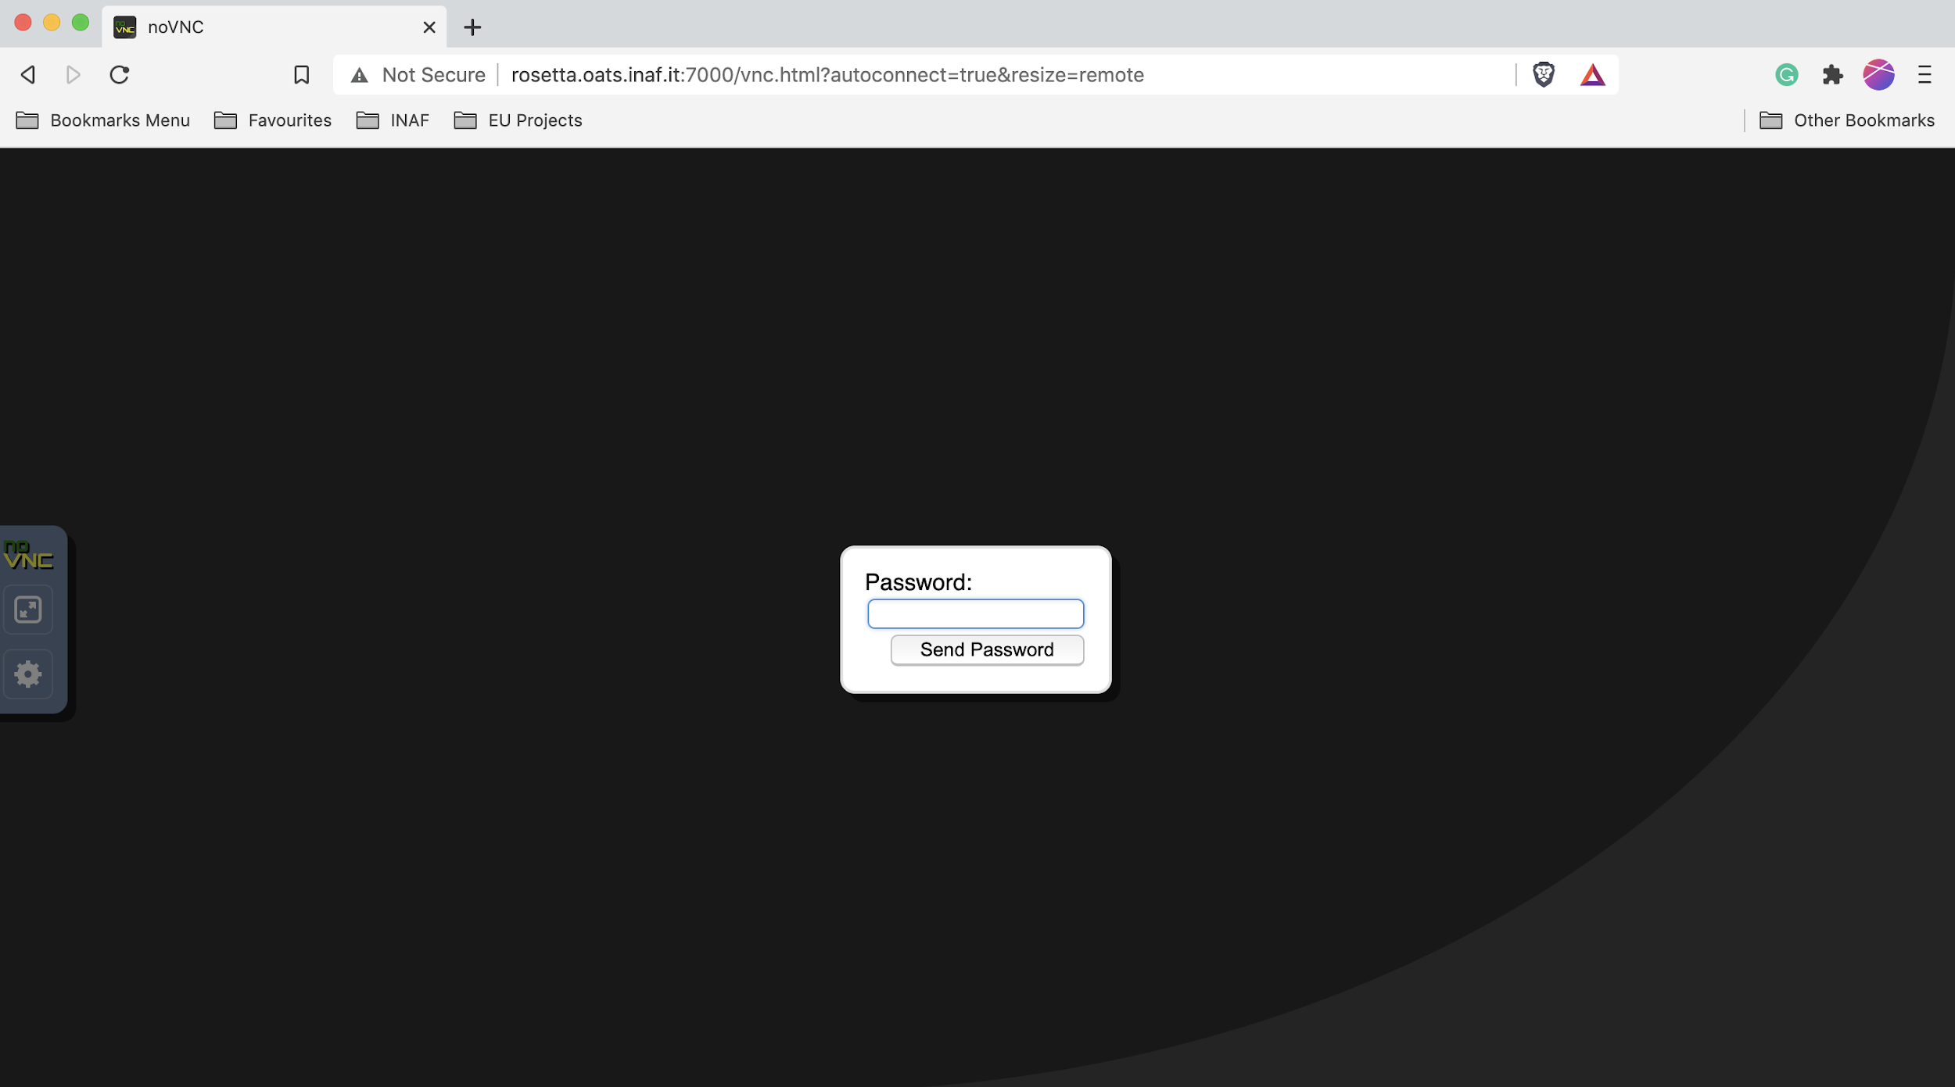Click the Not Secure warning indicator
The height and width of the screenshot is (1087, 1955).
(x=418, y=75)
